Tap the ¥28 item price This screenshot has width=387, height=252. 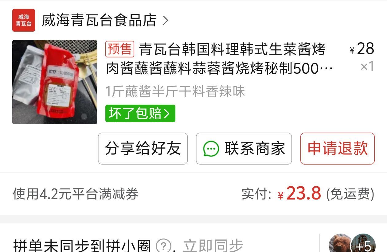[362, 49]
